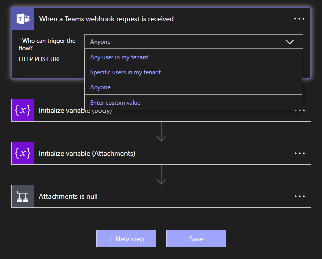The image size is (322, 259).
Task: Click the Teams icon on the webhook trigger
Action: [x=23, y=19]
